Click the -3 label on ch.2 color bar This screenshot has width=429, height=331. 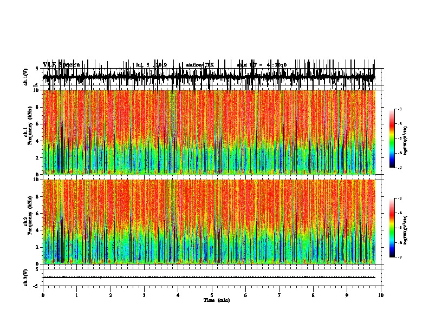pyautogui.click(x=400, y=198)
